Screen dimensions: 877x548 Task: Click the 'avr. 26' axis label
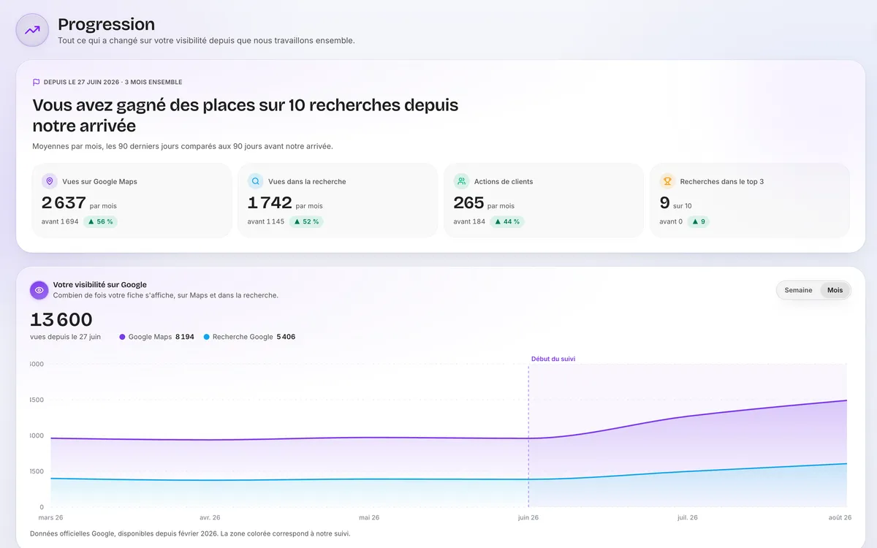click(x=210, y=517)
